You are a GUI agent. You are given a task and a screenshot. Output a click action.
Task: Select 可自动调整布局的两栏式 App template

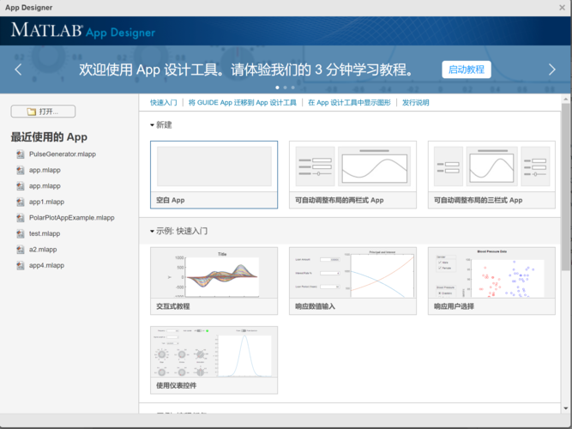(x=352, y=175)
